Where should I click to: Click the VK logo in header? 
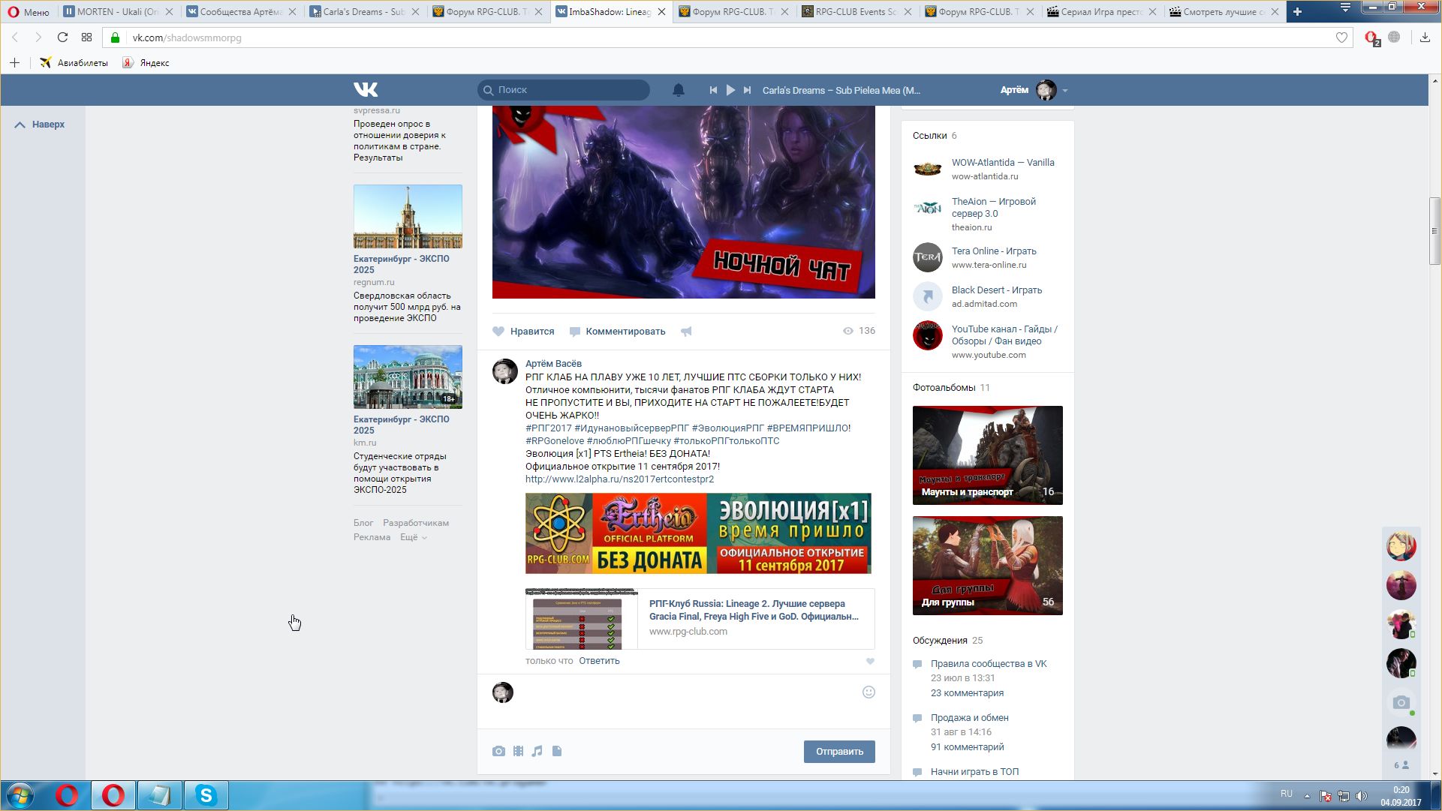pyautogui.click(x=366, y=90)
